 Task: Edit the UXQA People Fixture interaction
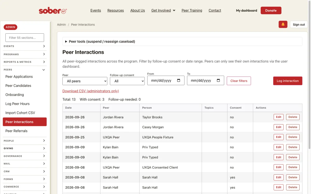279,137
